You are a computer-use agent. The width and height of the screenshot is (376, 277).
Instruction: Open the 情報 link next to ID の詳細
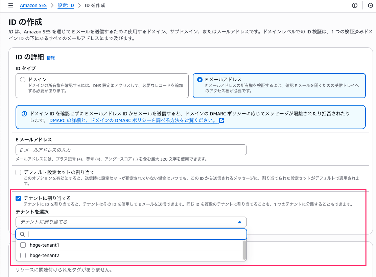click(x=51, y=58)
